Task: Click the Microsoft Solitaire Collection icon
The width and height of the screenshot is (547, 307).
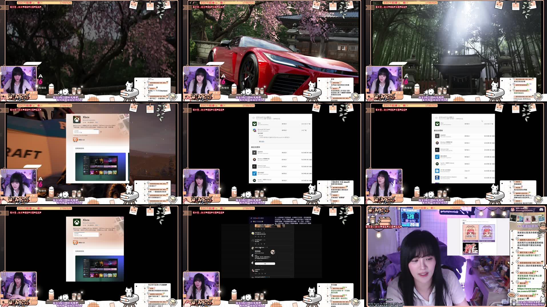Action: pos(437,177)
